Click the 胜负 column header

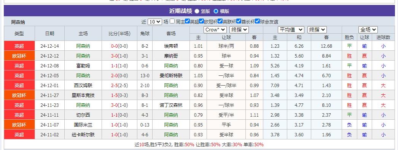tap(350, 37)
